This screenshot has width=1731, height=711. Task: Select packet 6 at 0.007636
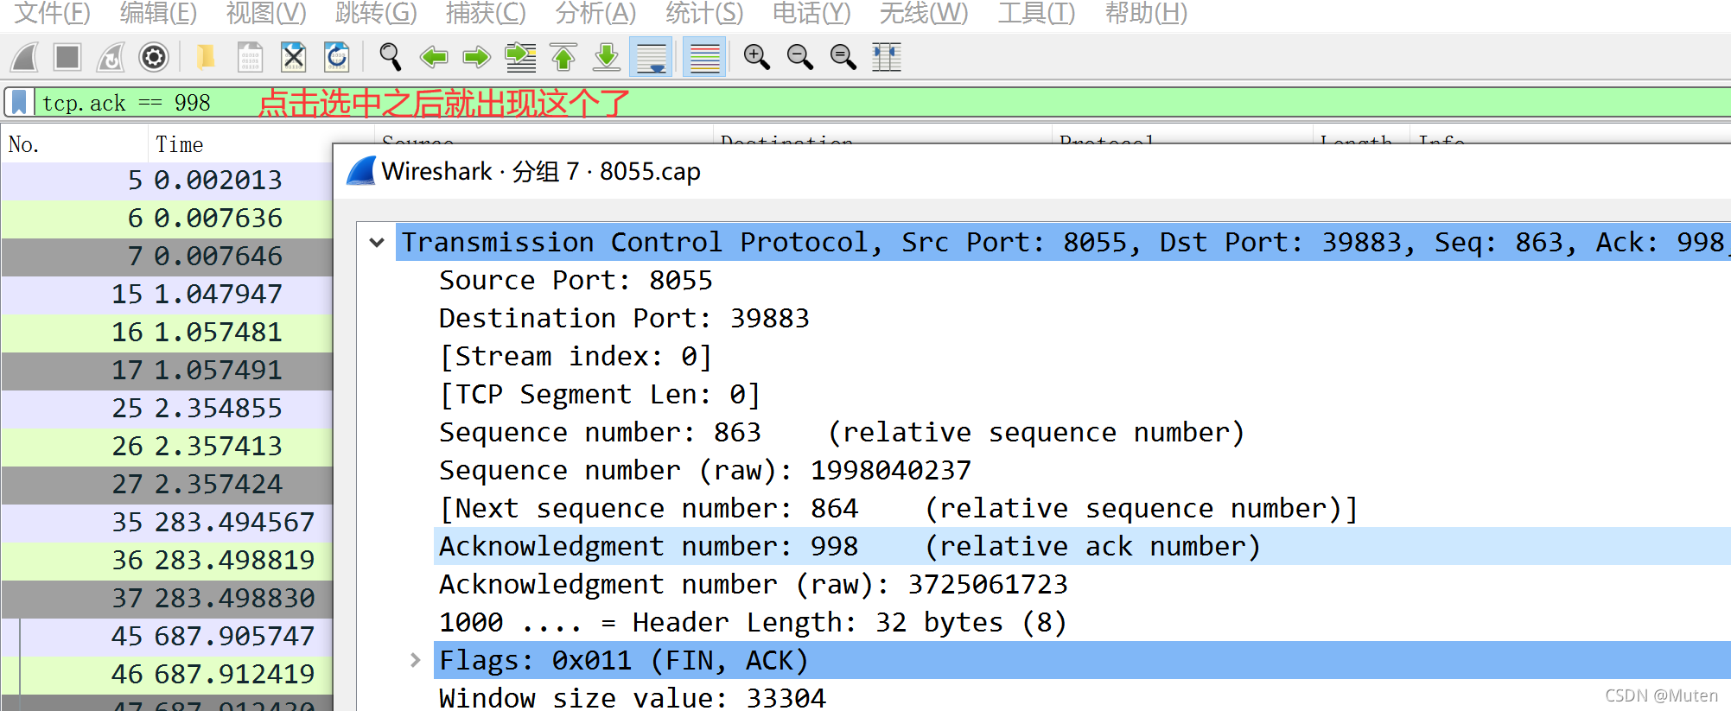167,219
